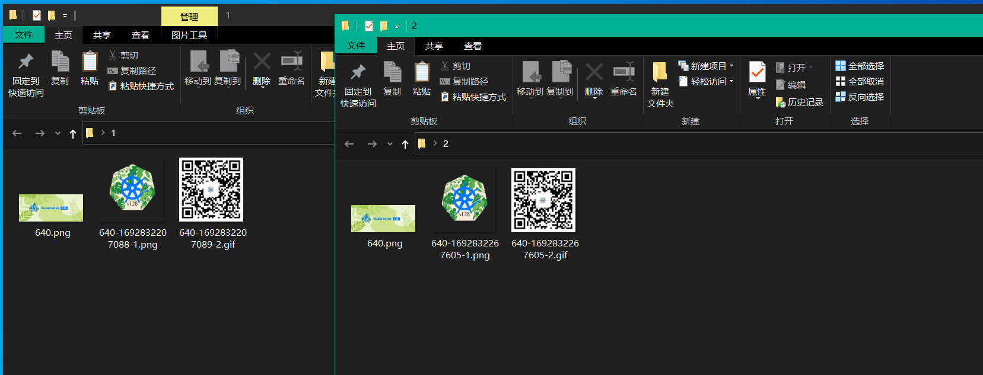Go up one level in window 2
This screenshot has width=983, height=375.
tap(405, 144)
